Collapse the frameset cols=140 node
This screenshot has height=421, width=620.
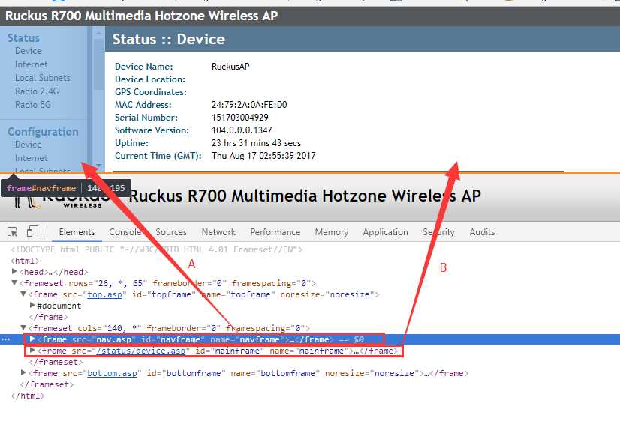(x=23, y=327)
